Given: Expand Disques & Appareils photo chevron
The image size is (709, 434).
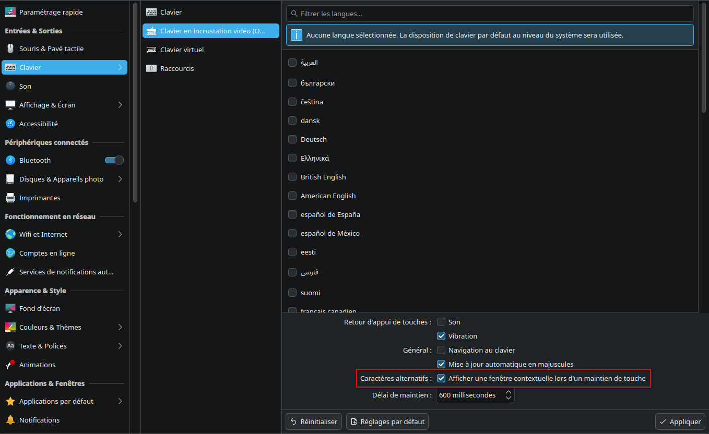Looking at the screenshot, I should tap(120, 179).
